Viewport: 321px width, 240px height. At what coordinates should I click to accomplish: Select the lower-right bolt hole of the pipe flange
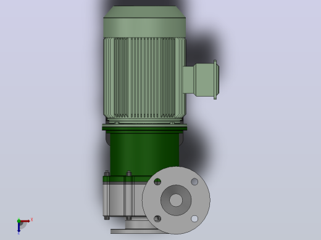[x=194, y=218]
